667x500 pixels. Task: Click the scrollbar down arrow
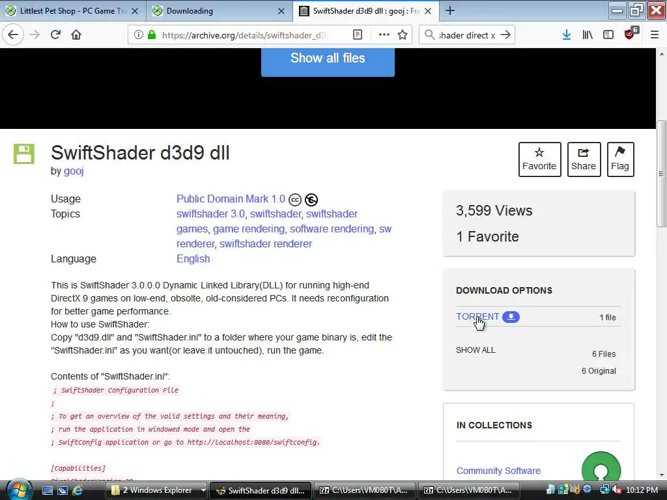click(x=662, y=475)
